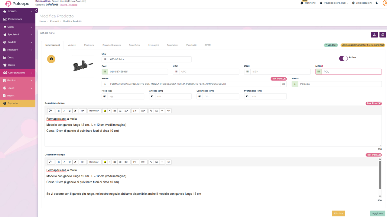Click the yellow camera upload icon
The image size is (387, 217).
[x=51, y=59]
